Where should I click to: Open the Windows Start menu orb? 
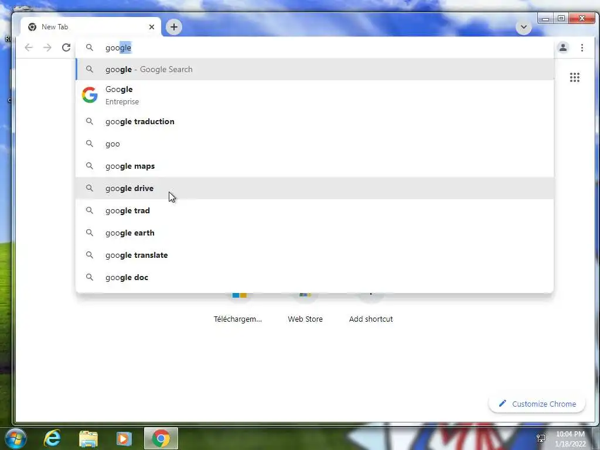(x=16, y=438)
